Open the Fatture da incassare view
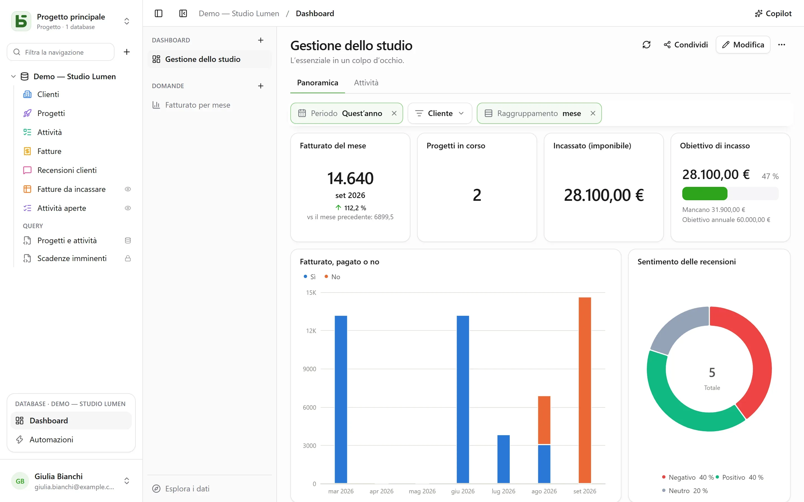The width and height of the screenshot is (804, 502). pos(71,189)
